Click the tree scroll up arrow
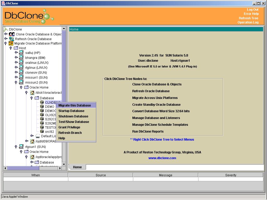 (64, 28)
